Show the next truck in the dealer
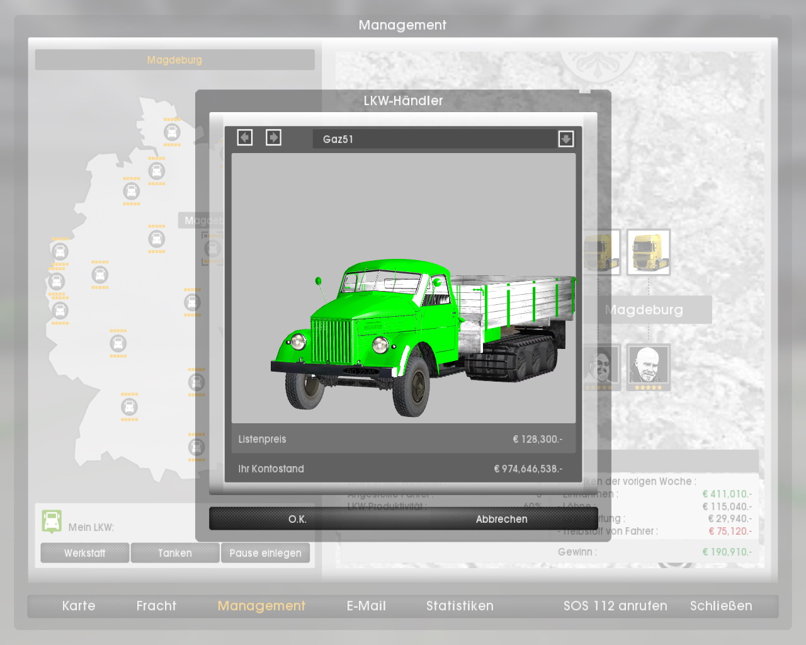The image size is (806, 645). click(x=273, y=137)
